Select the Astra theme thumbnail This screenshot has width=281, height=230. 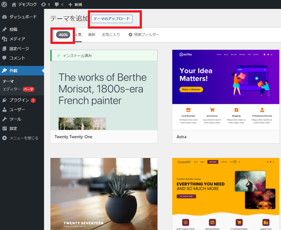coord(226,90)
